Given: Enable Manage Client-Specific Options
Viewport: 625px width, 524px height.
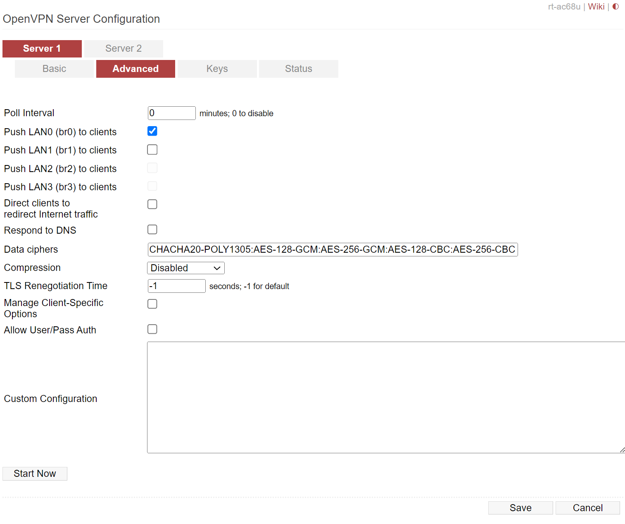Looking at the screenshot, I should click(x=152, y=304).
